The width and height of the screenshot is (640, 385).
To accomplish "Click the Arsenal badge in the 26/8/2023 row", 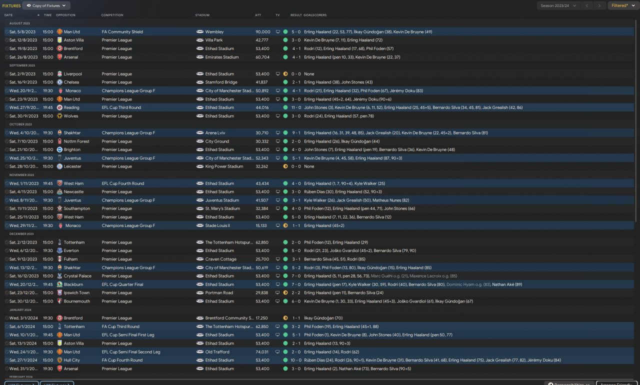I will (x=59, y=57).
